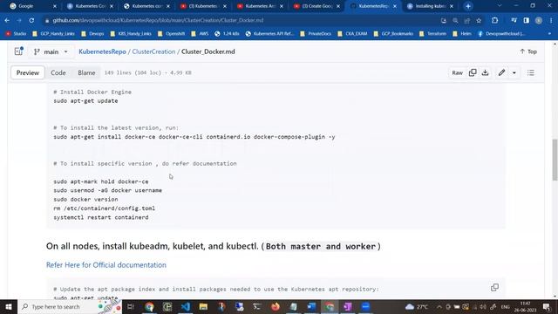
Task: Go to KubernetesRepo breadcrumb link
Action: pyautogui.click(x=102, y=51)
